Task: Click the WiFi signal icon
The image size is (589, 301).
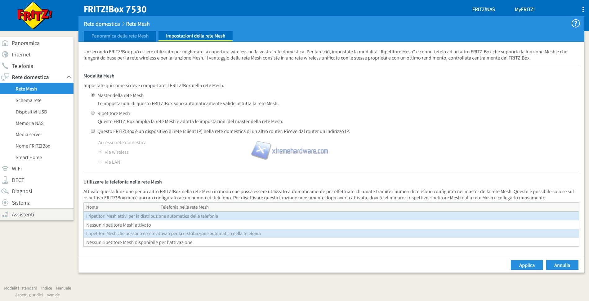Action: coord(5,169)
